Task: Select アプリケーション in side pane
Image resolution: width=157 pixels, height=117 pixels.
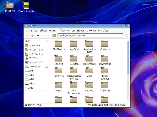Action: 34,58
